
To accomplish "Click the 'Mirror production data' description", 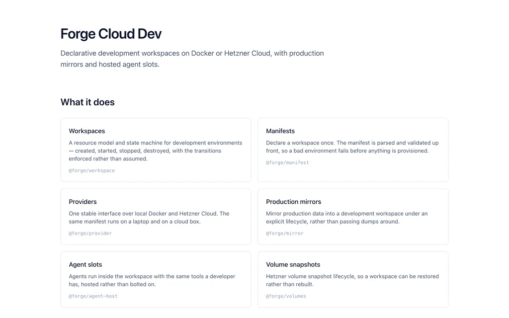I will (346, 218).
